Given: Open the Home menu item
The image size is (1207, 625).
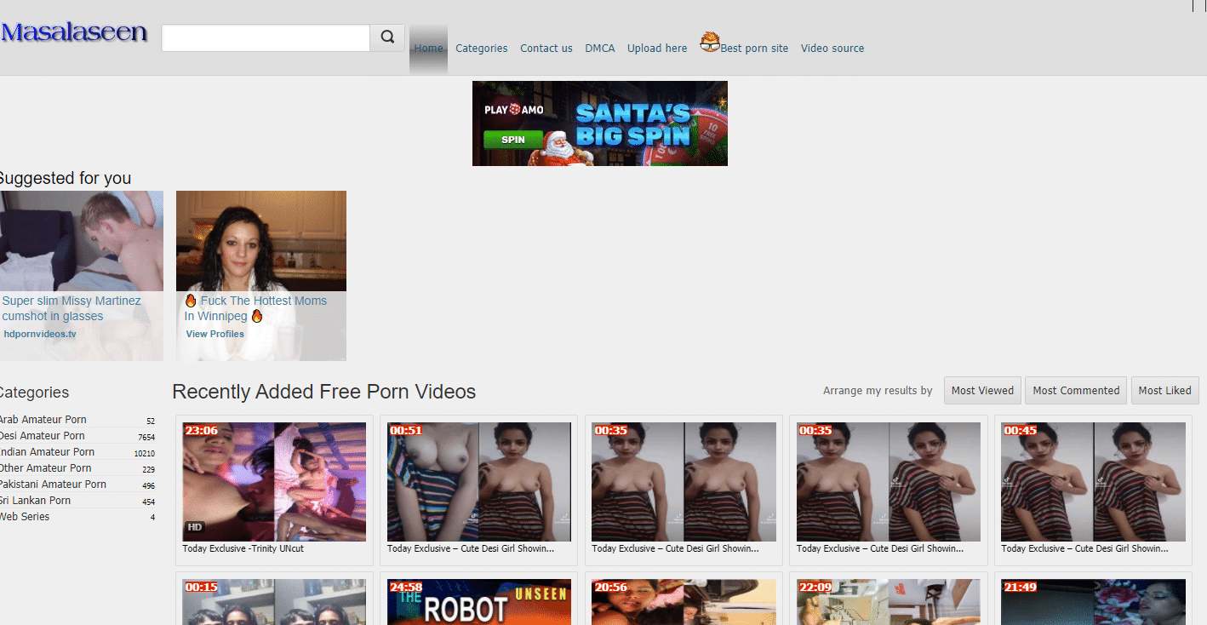Looking at the screenshot, I should pyautogui.click(x=428, y=49).
